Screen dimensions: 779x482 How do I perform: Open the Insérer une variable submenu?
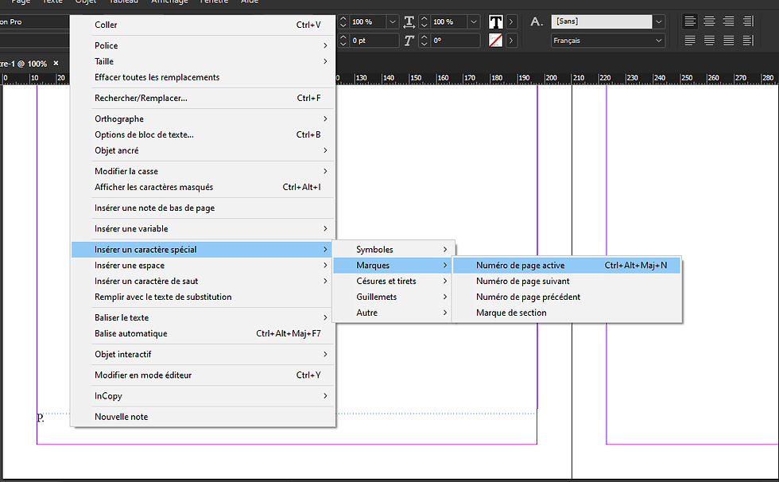pos(203,229)
